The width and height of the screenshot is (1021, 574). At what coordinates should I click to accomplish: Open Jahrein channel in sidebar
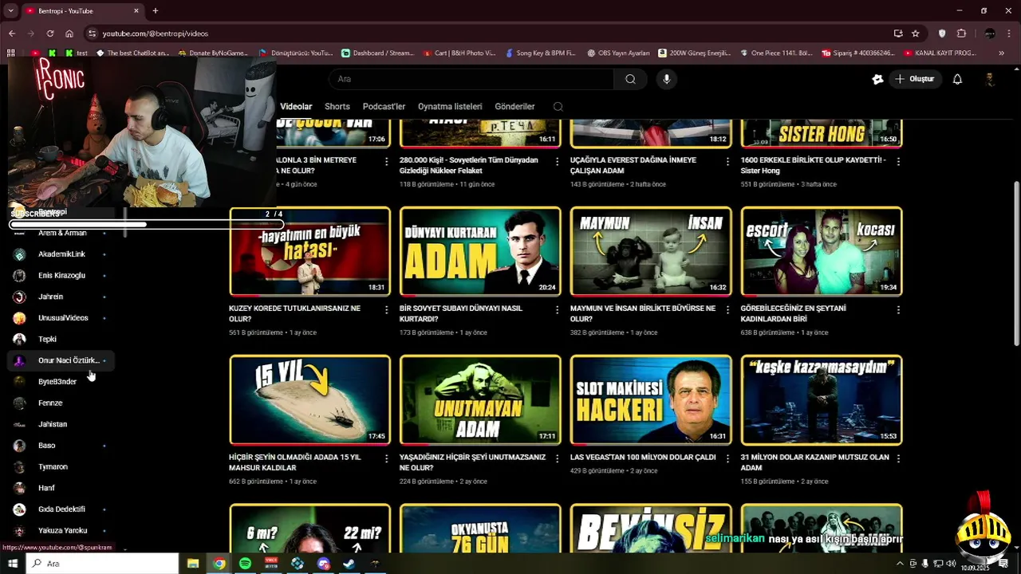click(x=61, y=297)
